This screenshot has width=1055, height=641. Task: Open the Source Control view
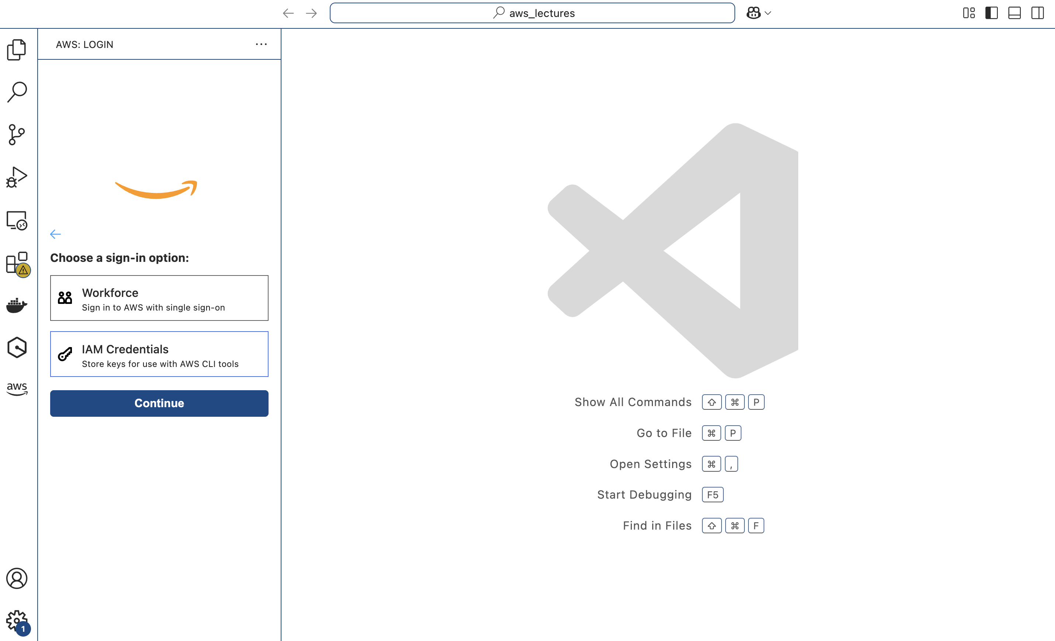(17, 135)
